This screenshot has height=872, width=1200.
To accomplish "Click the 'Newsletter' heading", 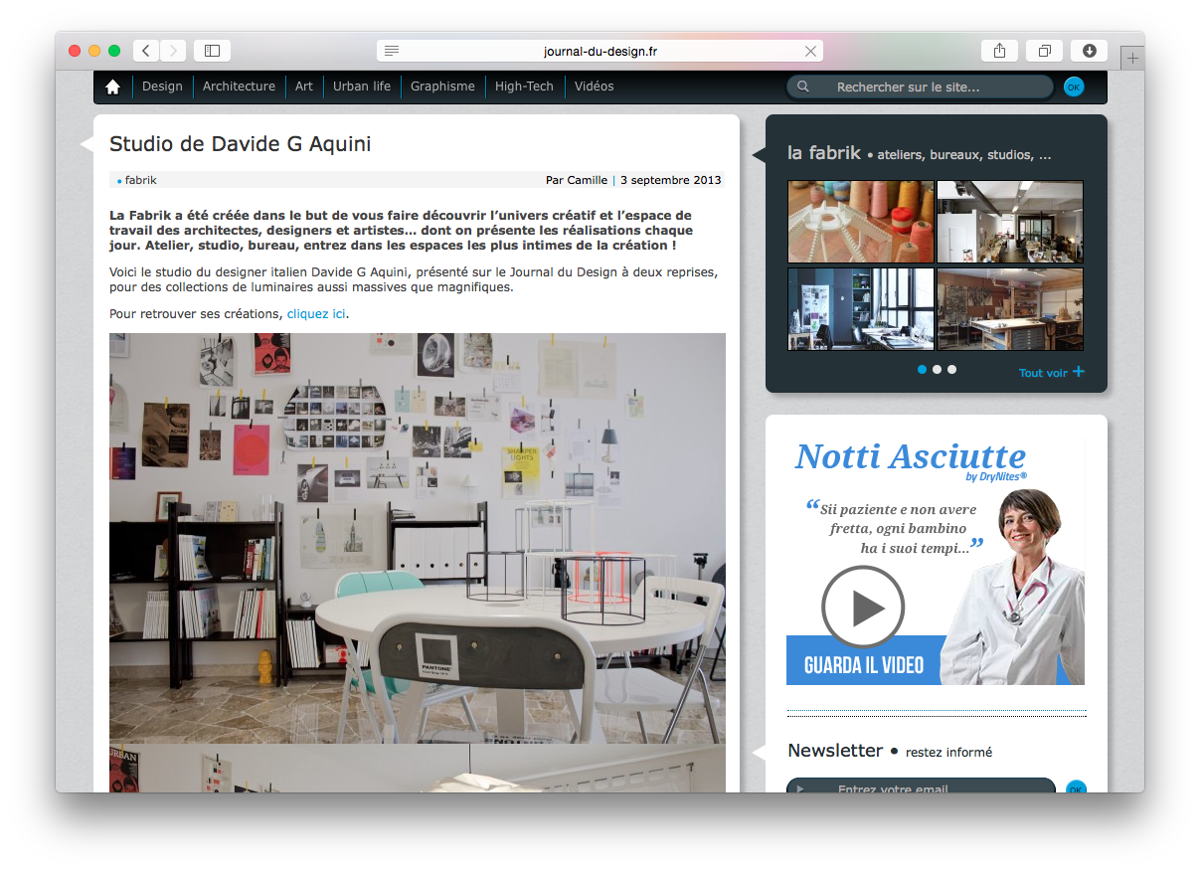I will click(x=835, y=751).
